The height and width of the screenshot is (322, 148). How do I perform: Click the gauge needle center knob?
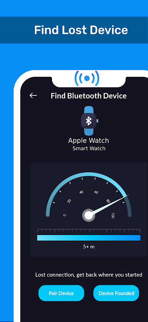click(88, 215)
